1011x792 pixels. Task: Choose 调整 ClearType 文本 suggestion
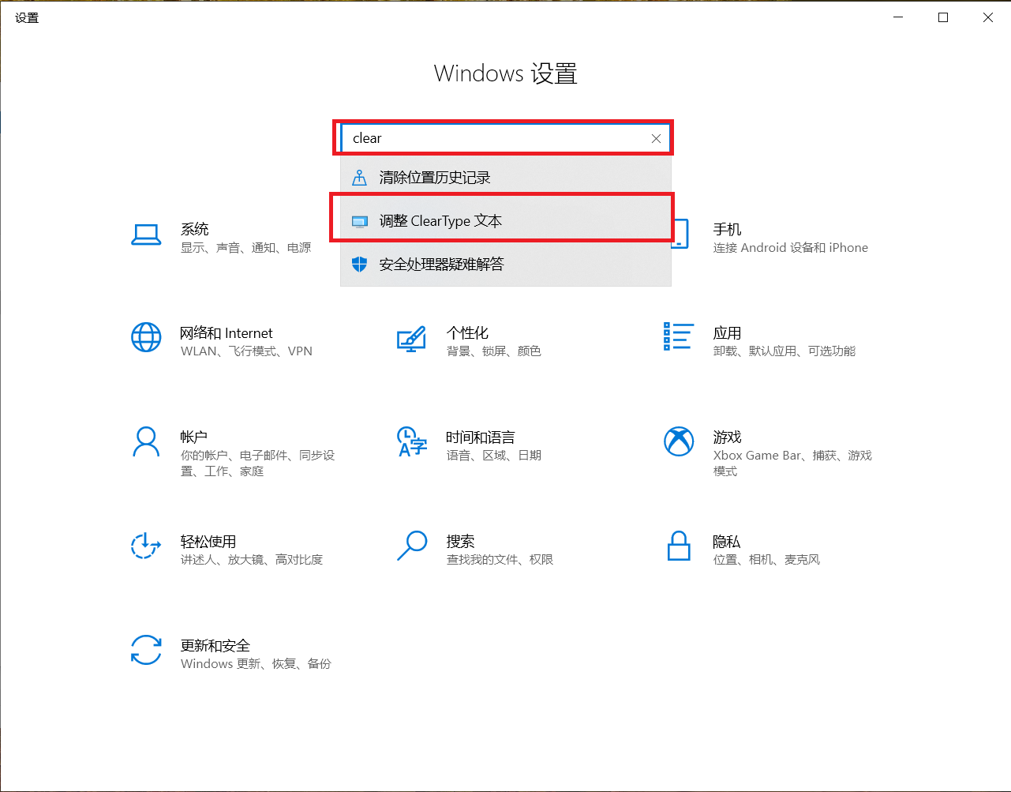[506, 221]
